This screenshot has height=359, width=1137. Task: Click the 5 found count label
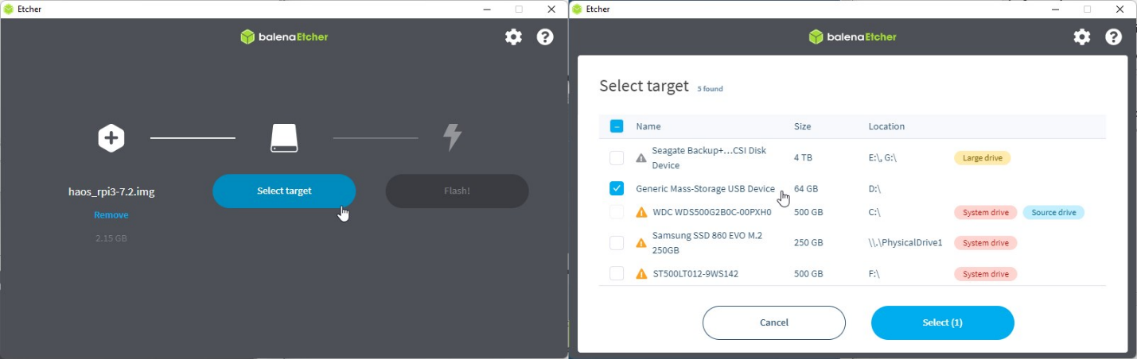tap(710, 89)
